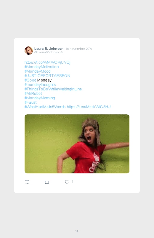The width and height of the screenshot is (154, 238).
Task: Click the reply speech bubble icon
Action: [x=27, y=182]
